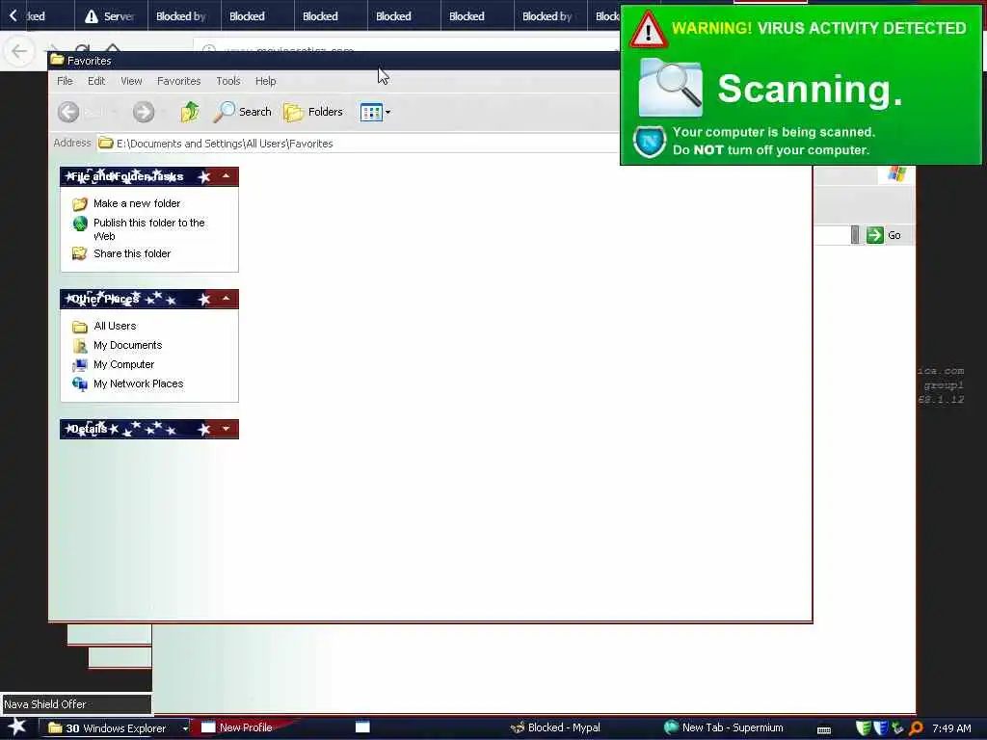Screen dimensions: 987x740
Task: Click the orange magnifier tray icon
Action: coord(916,728)
